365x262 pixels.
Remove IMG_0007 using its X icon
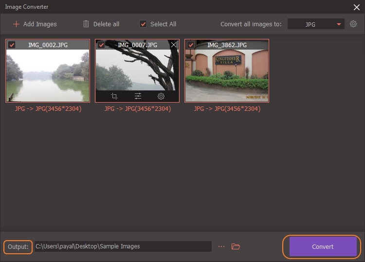click(x=174, y=45)
